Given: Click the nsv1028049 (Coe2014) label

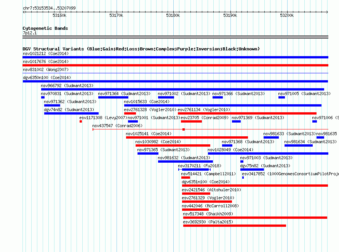Looking at the screenshot, I should (x=230, y=150).
